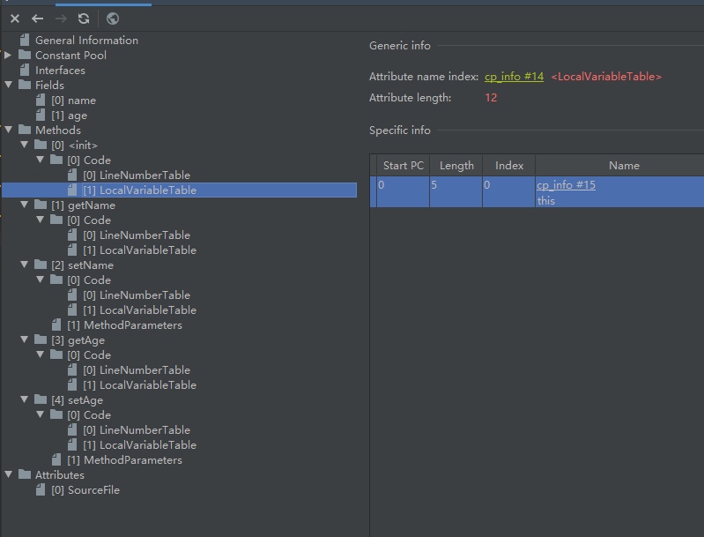Select the Interfaces tree item
704x537 pixels.
coord(60,71)
